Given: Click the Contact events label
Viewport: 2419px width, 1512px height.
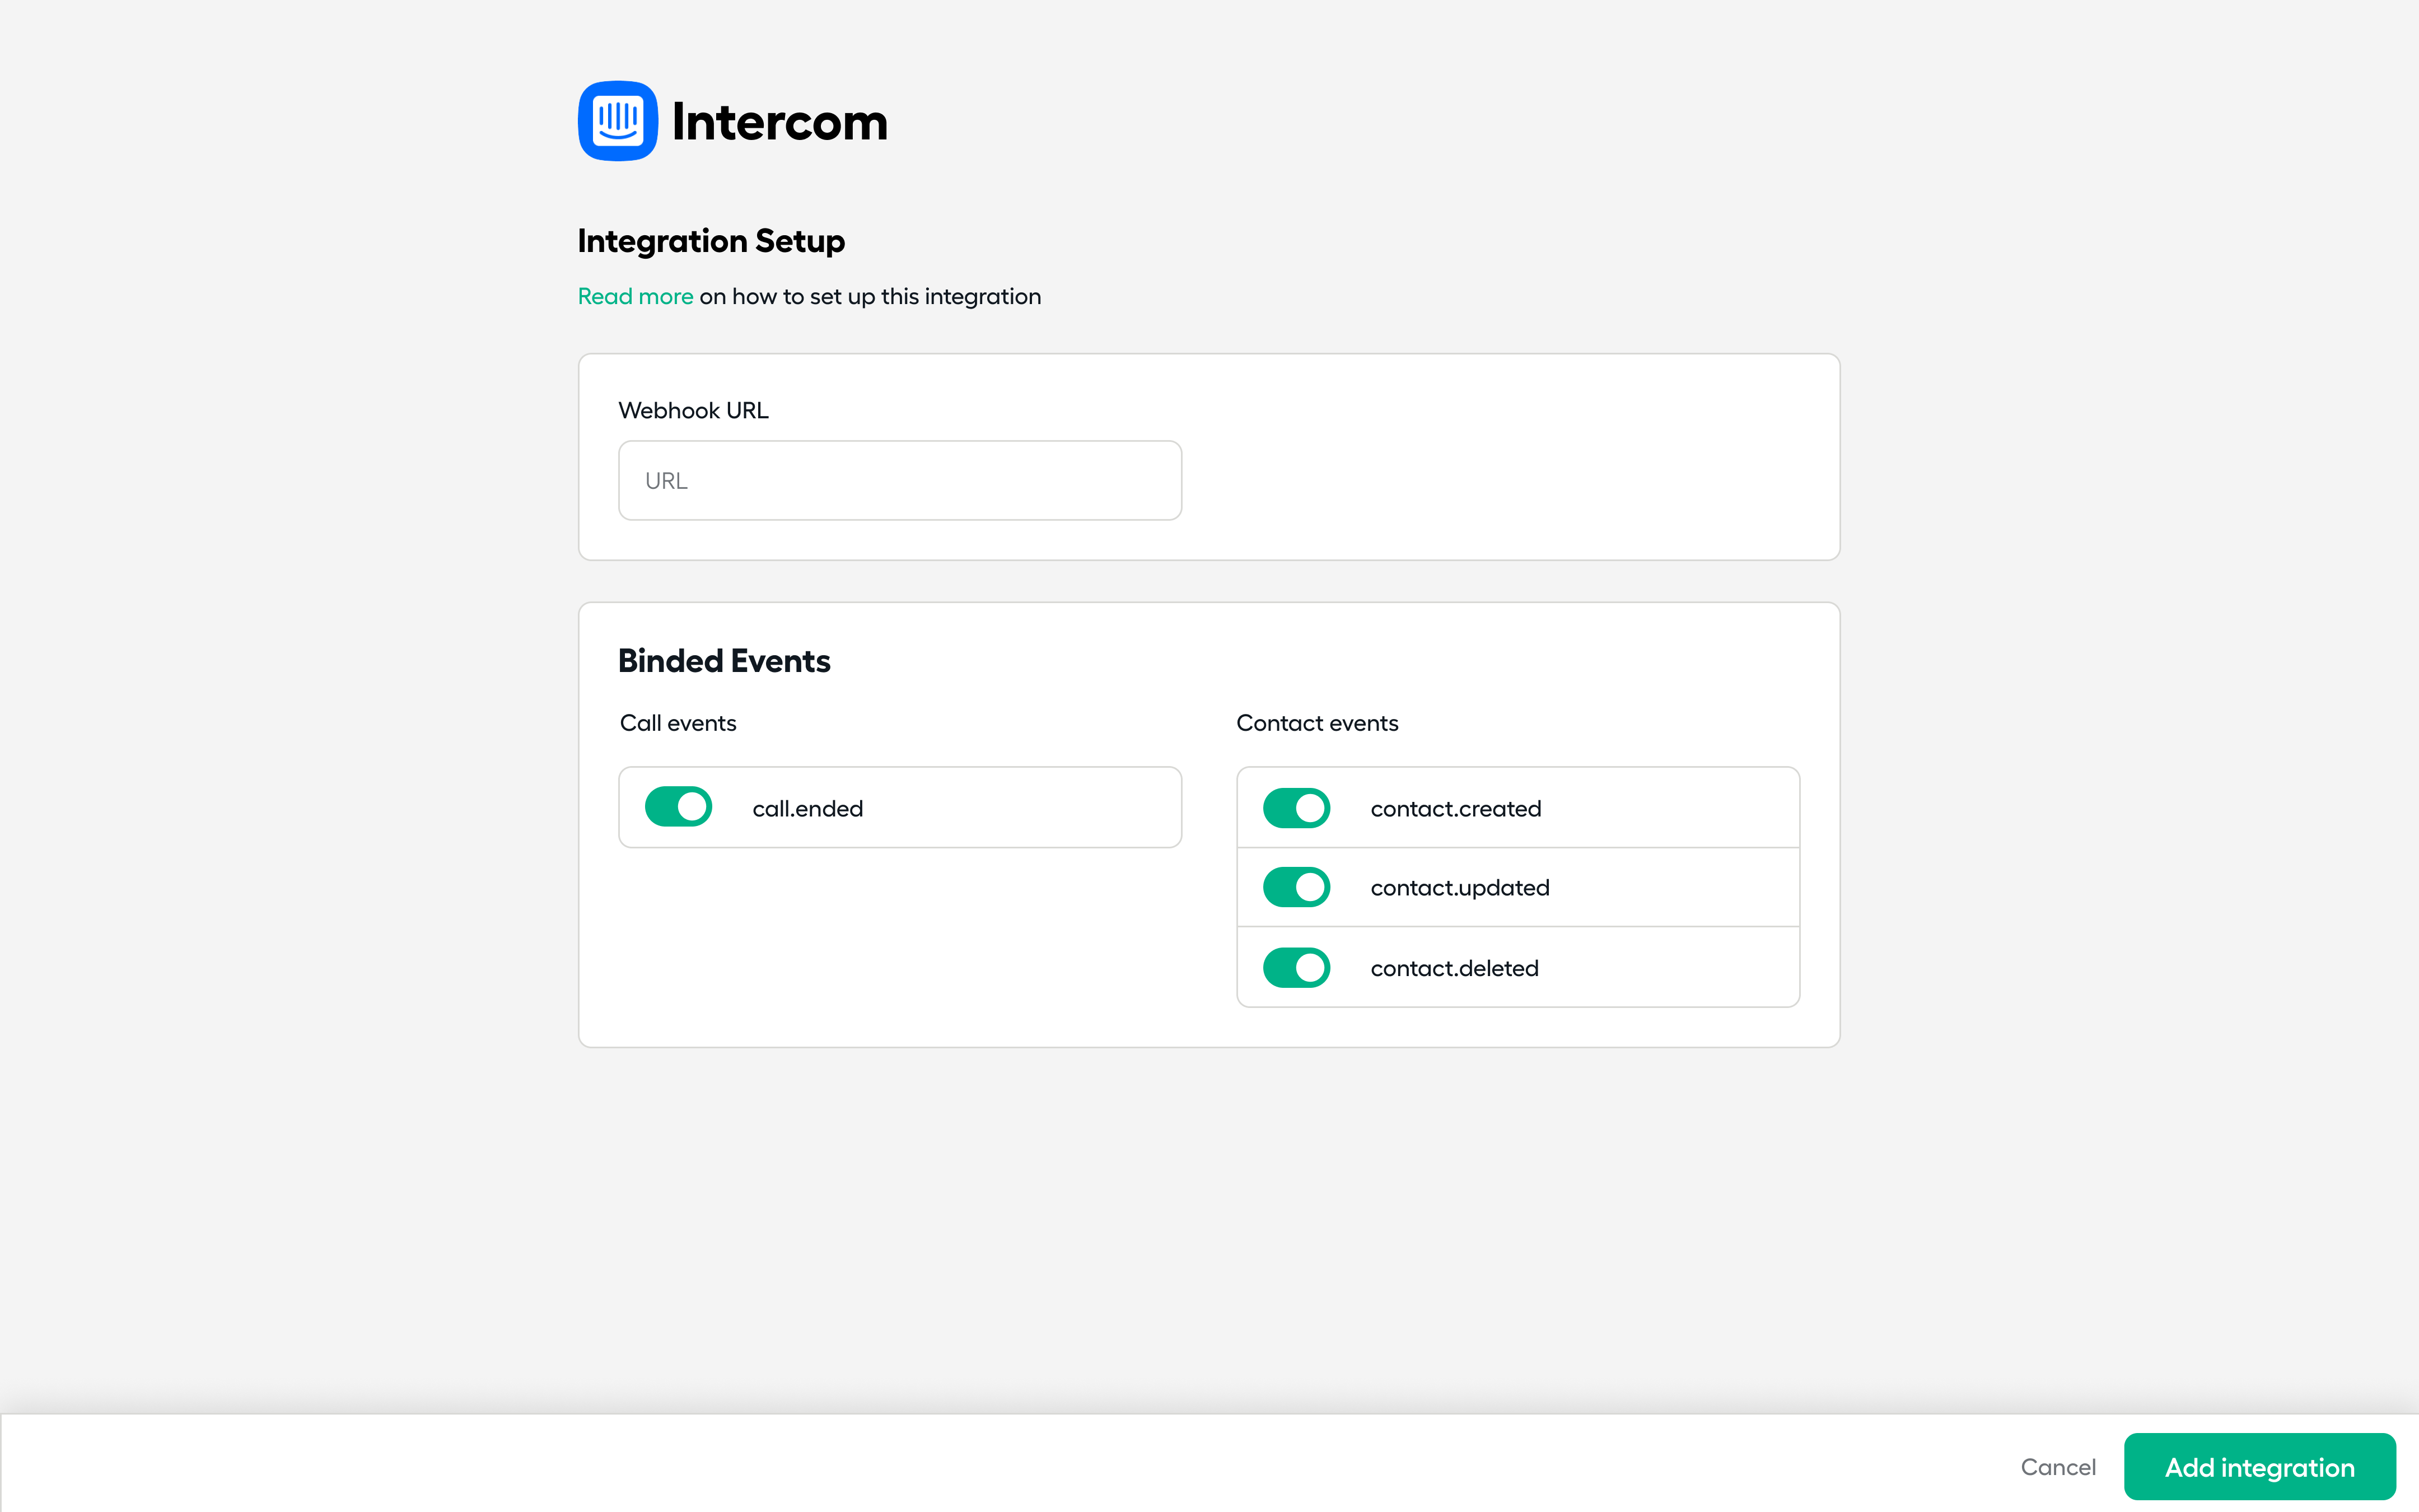Looking at the screenshot, I should point(1316,723).
